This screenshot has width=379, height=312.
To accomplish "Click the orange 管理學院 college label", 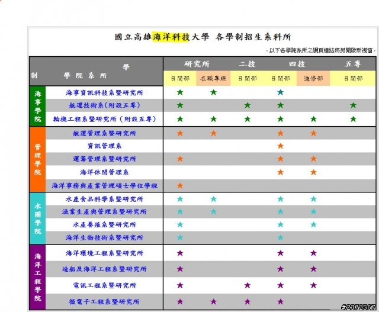I will pyautogui.click(x=38, y=159).
